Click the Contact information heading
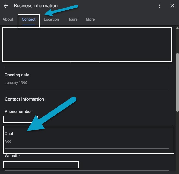This screenshot has height=174, width=179. pyautogui.click(x=24, y=99)
